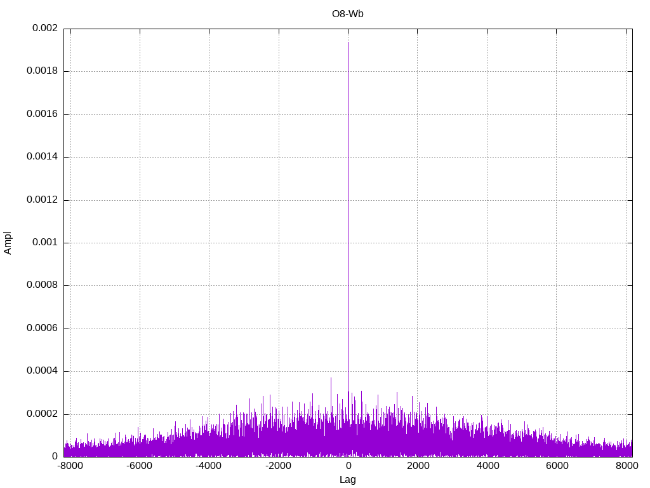
Task: Click the 8000 tick label on the Lag axis
Action: [626, 466]
